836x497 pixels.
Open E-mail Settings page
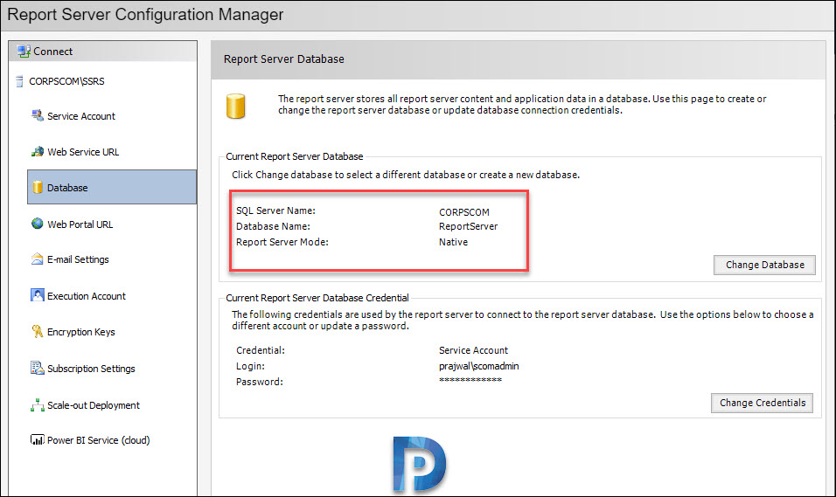pyautogui.click(x=78, y=260)
